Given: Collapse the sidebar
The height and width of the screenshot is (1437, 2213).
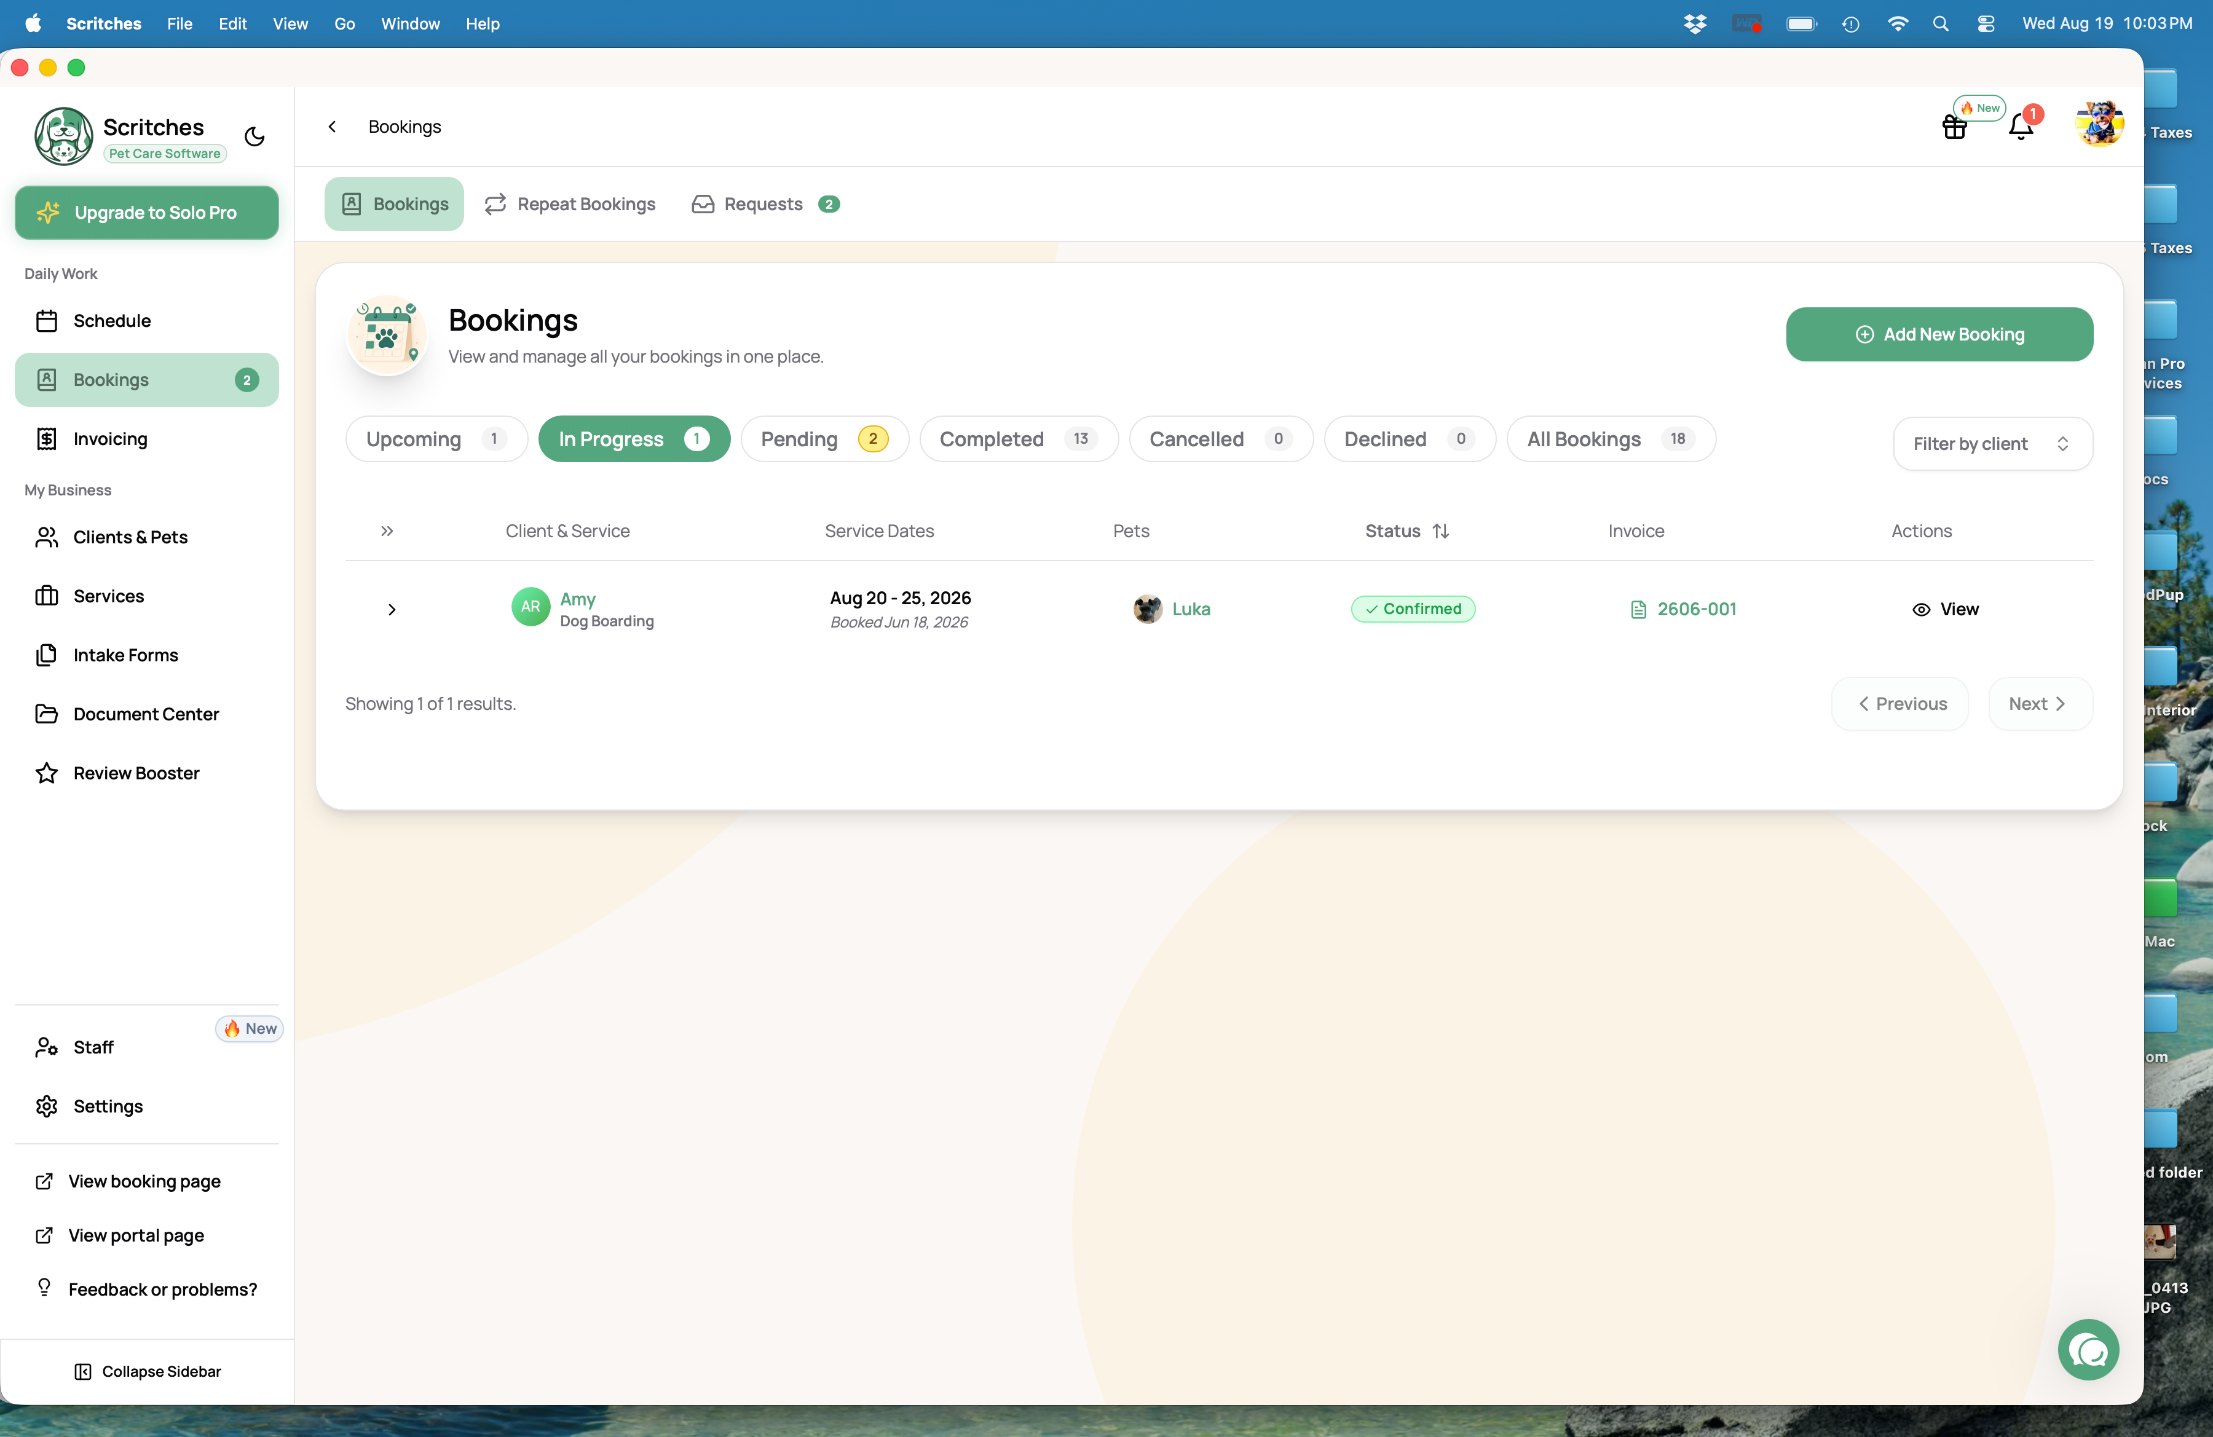Looking at the screenshot, I should tap(147, 1371).
